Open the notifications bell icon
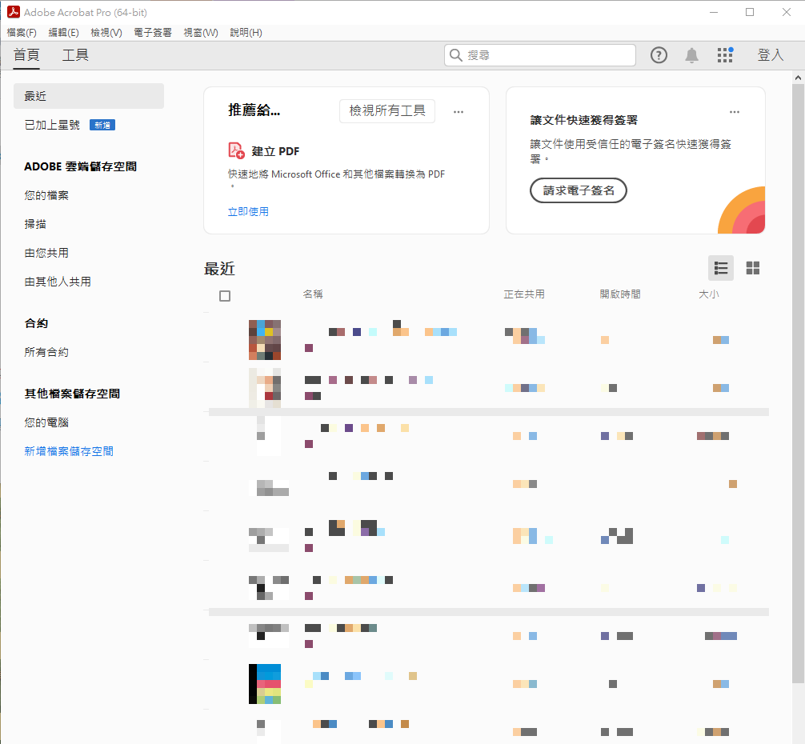The image size is (805, 744). pyautogui.click(x=691, y=55)
